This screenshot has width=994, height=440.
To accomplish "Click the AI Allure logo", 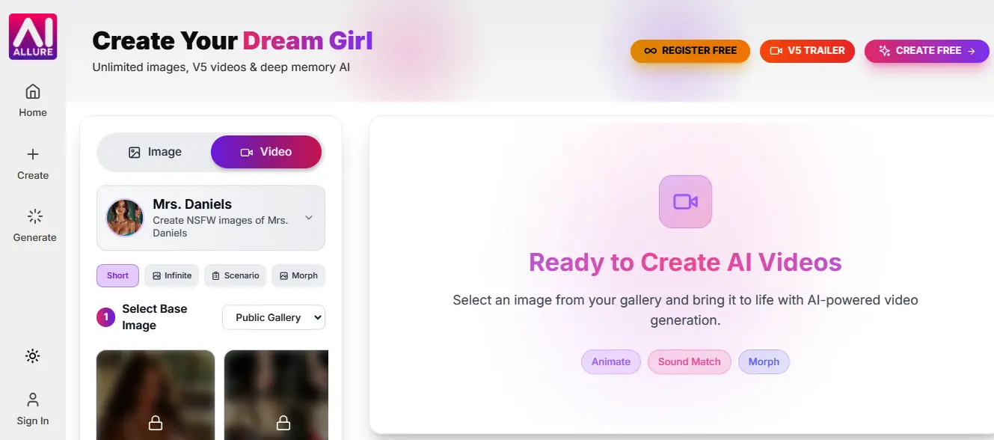I will 33,37.
